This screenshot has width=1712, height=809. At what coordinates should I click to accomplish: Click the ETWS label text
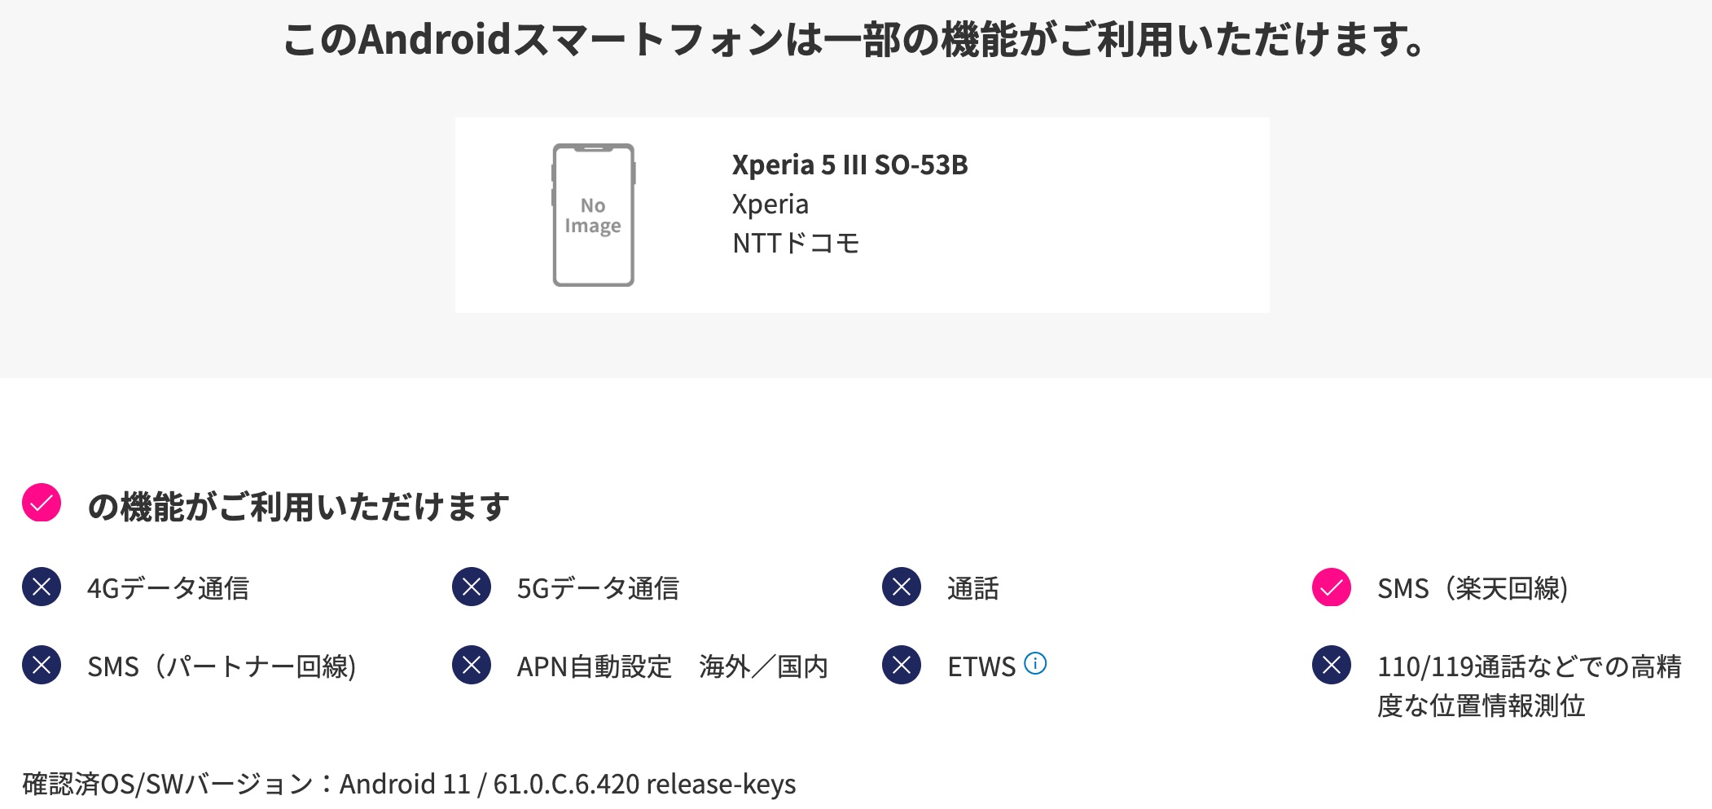click(981, 666)
